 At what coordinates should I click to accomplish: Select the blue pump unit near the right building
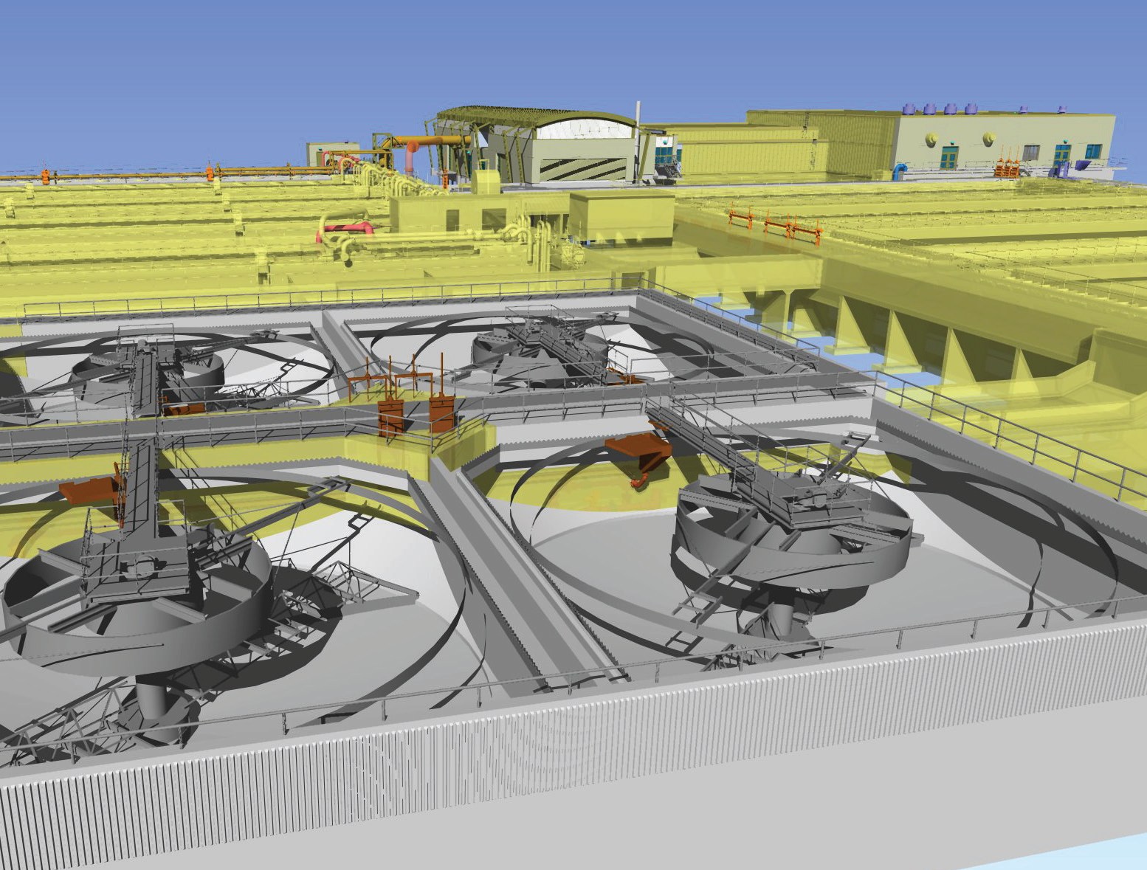coord(899,170)
